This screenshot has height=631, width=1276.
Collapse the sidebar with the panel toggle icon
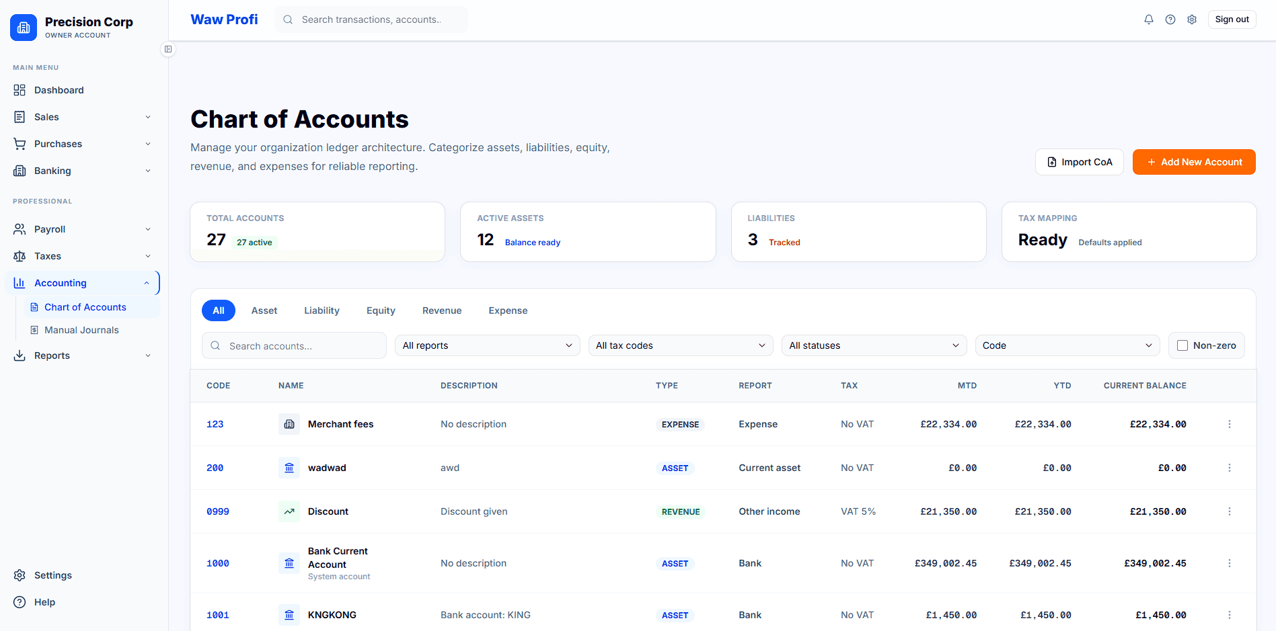[168, 49]
